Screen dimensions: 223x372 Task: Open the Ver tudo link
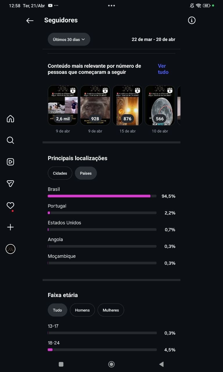[163, 69]
